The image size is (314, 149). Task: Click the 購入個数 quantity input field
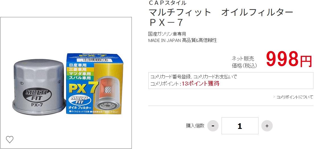point(240,126)
